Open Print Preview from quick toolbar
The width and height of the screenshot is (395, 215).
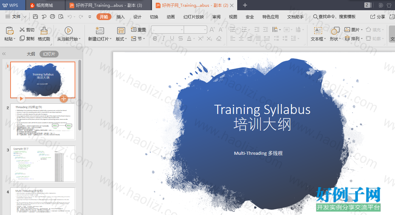tap(61, 17)
